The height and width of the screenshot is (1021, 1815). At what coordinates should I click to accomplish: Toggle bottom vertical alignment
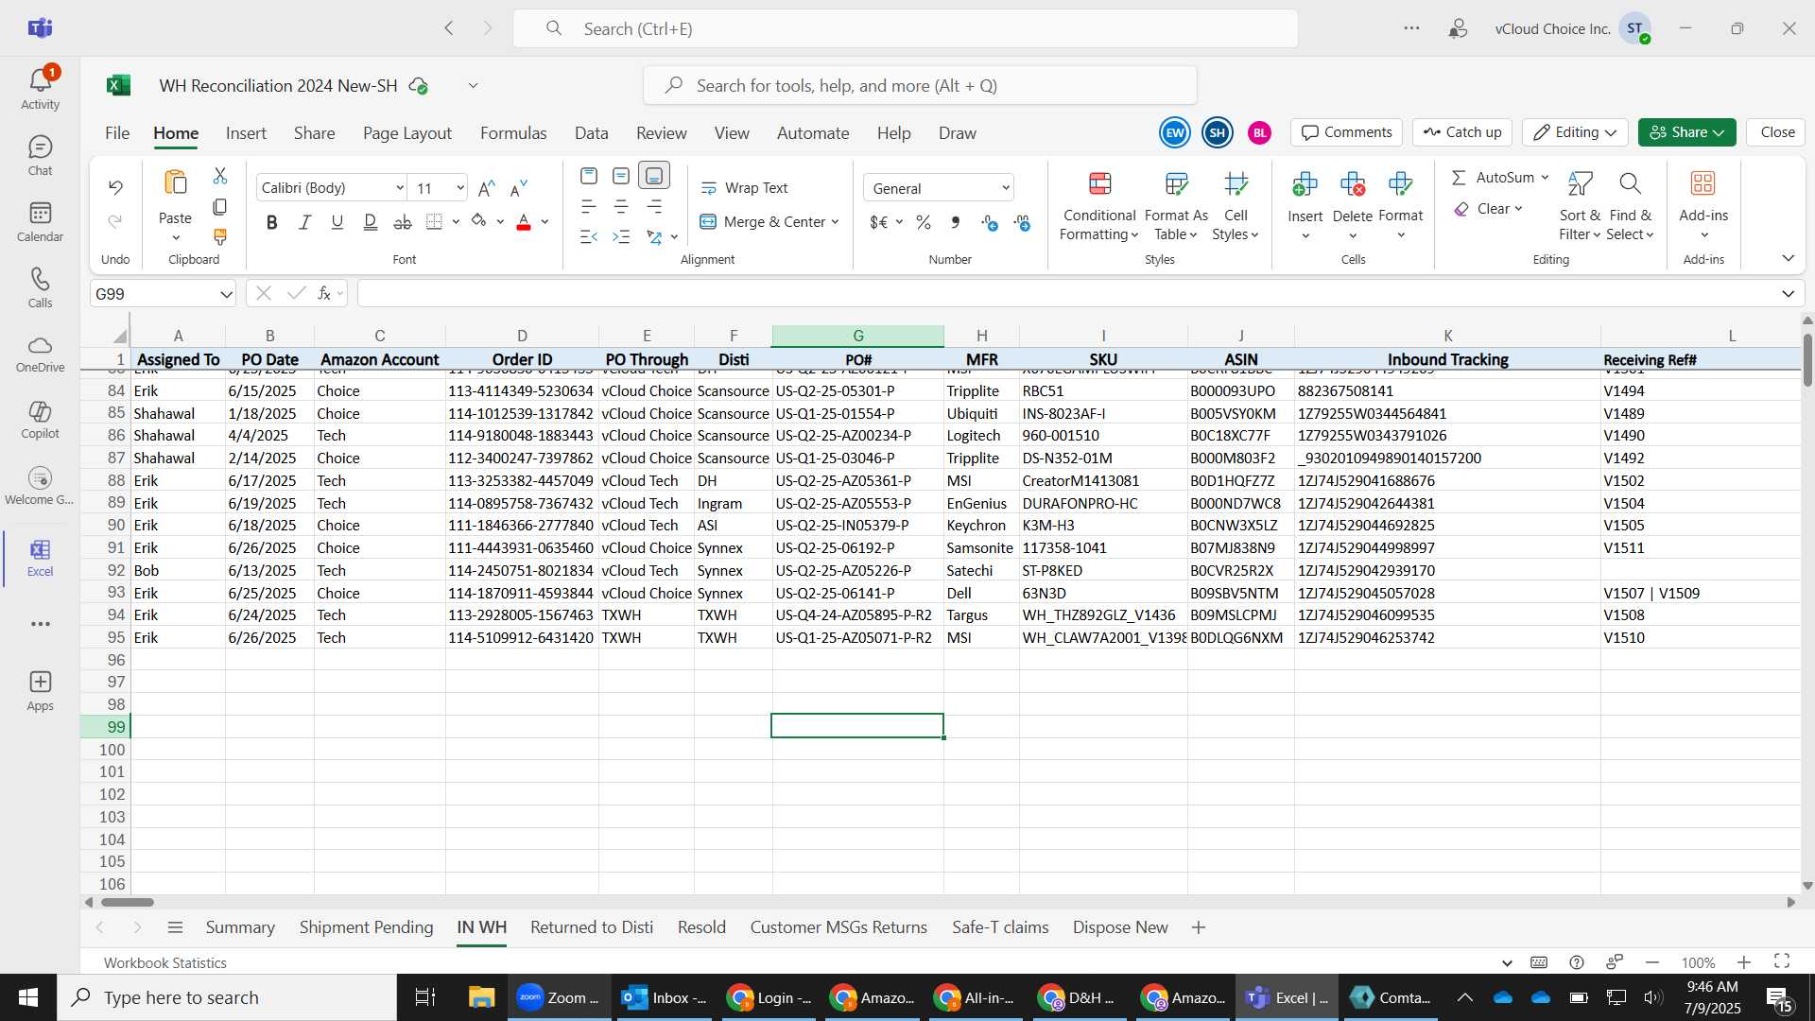[654, 176]
